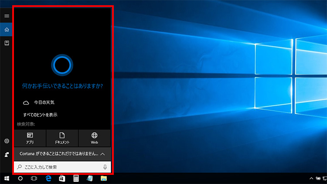Open the Cortana Notebook icon
The height and width of the screenshot is (184, 327).
coord(7,43)
